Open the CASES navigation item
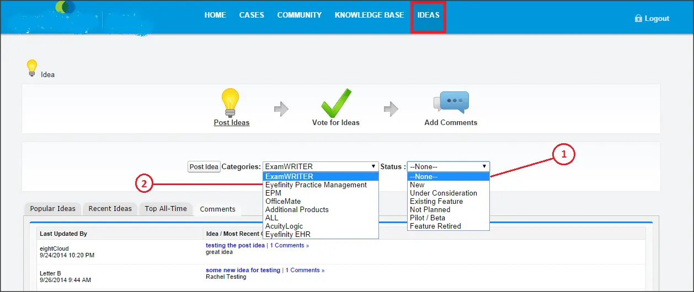This screenshot has height=292, width=694. click(252, 15)
